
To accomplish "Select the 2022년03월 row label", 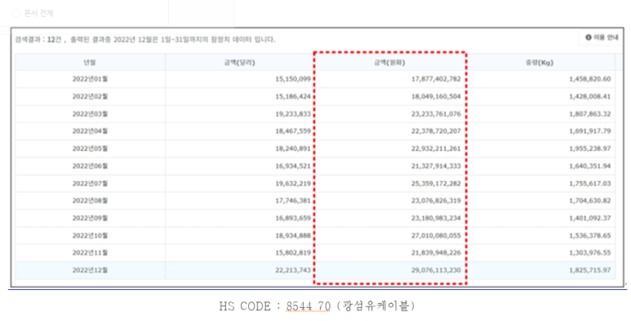I will (90, 114).
